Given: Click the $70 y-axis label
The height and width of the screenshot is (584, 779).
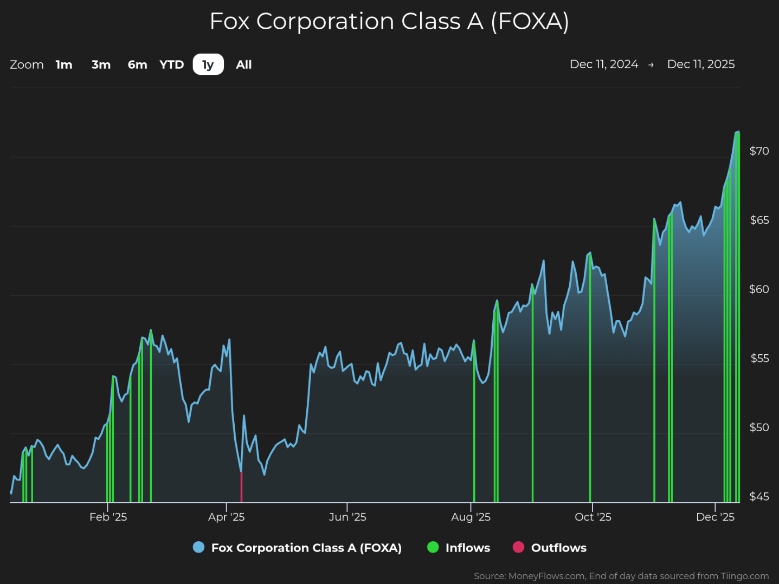Looking at the screenshot, I should 759,151.
